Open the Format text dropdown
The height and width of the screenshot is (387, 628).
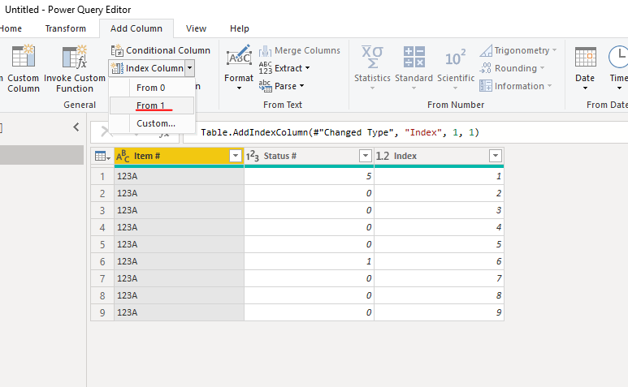239,68
